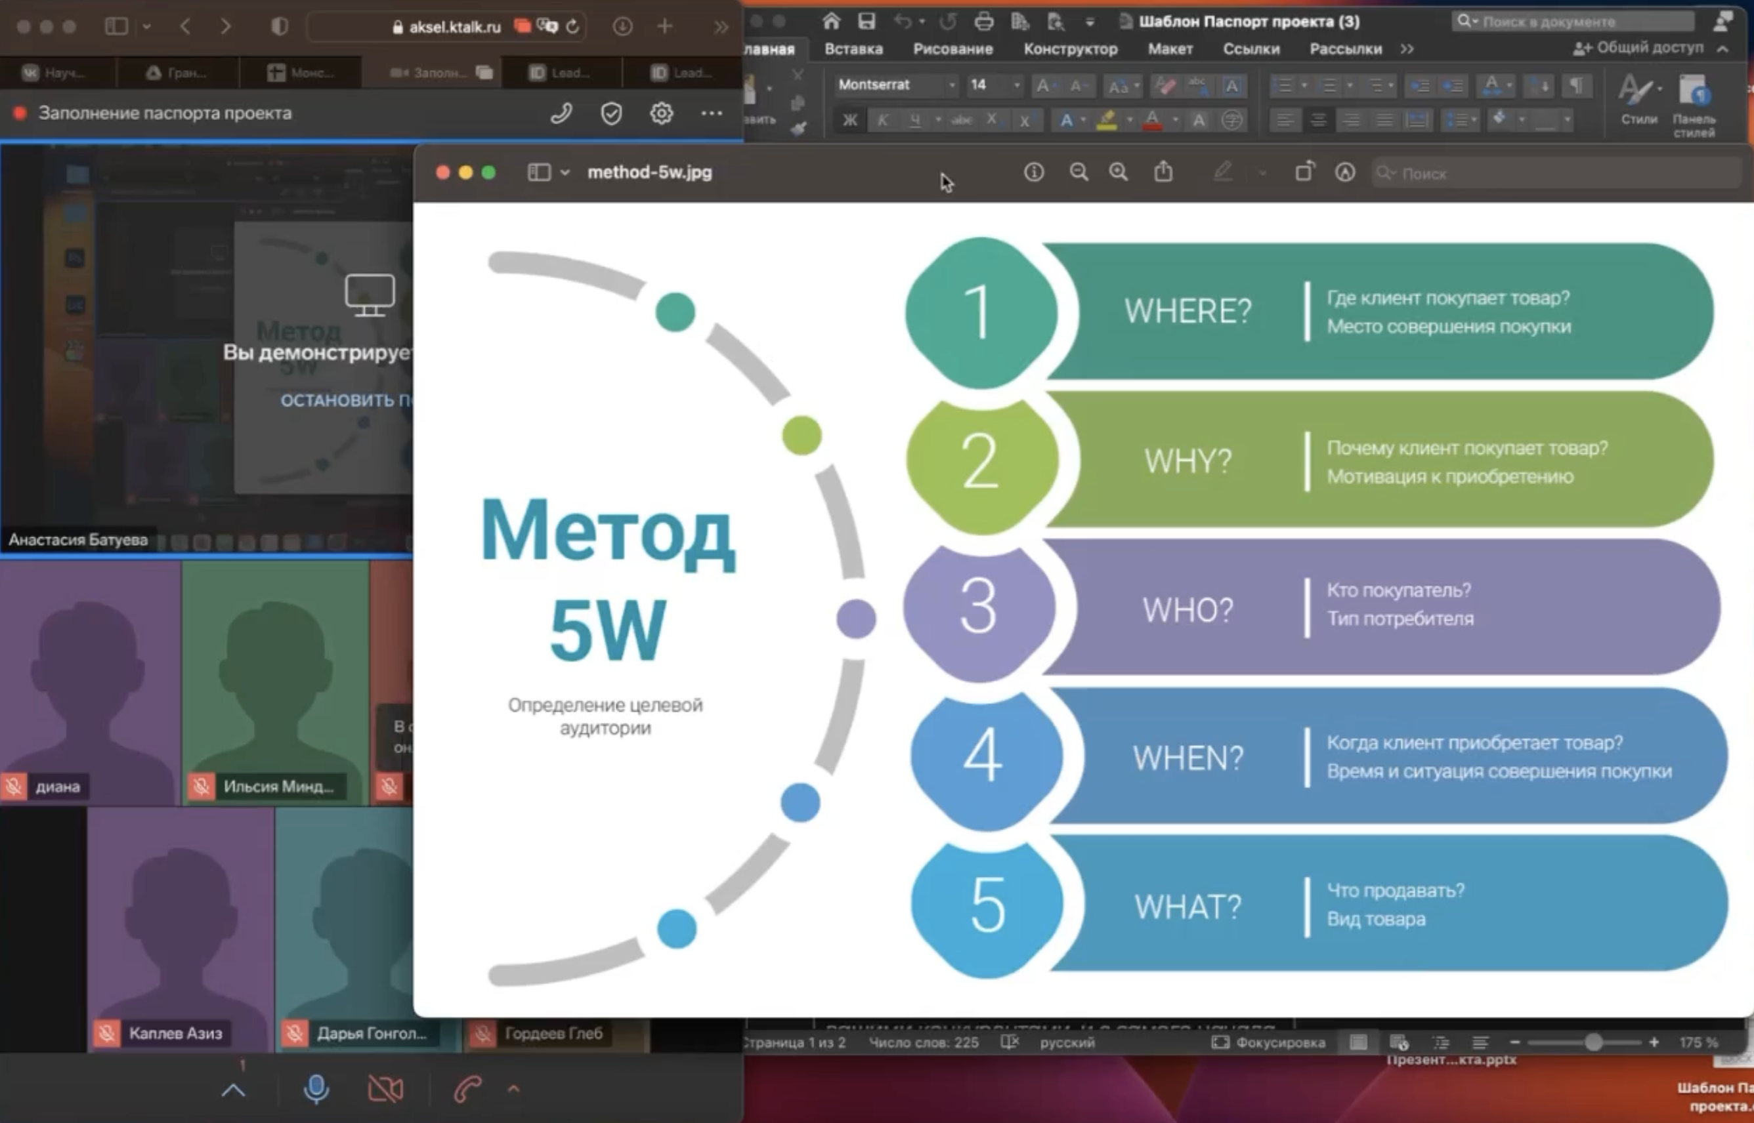Save the Word document
The width and height of the screenshot is (1754, 1123).
click(866, 22)
